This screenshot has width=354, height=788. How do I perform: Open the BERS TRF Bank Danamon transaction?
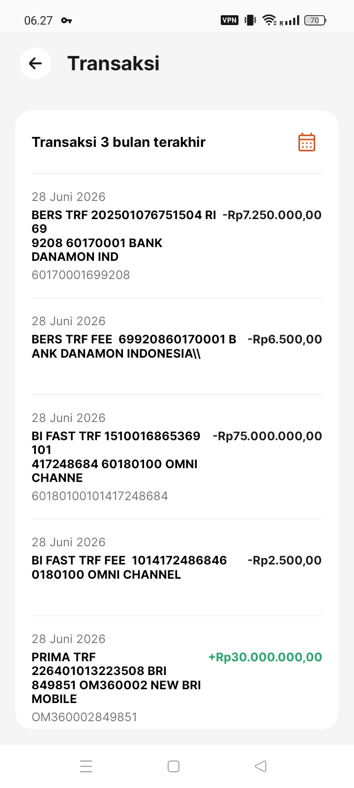pyautogui.click(x=177, y=236)
